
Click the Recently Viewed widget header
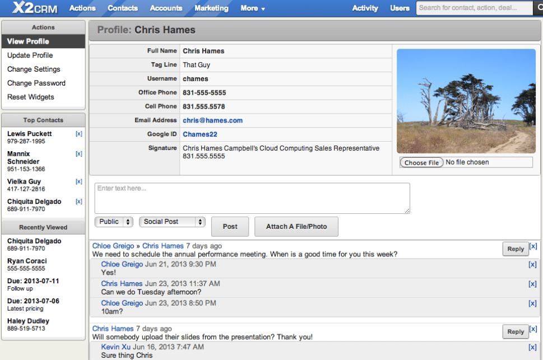tap(43, 227)
